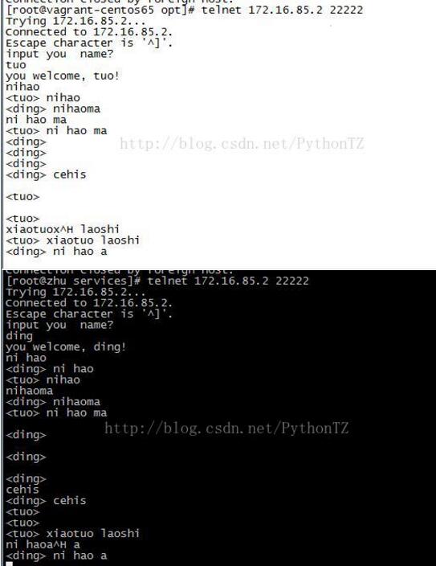The image size is (436, 566).
Task: Click '<tuo> xiaotuo laoshi' in black terminal
Action: 72,534
